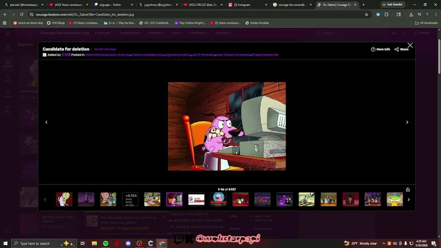The height and width of the screenshot is (248, 441).
Task: Click the main Courage at computer image
Action: click(227, 126)
